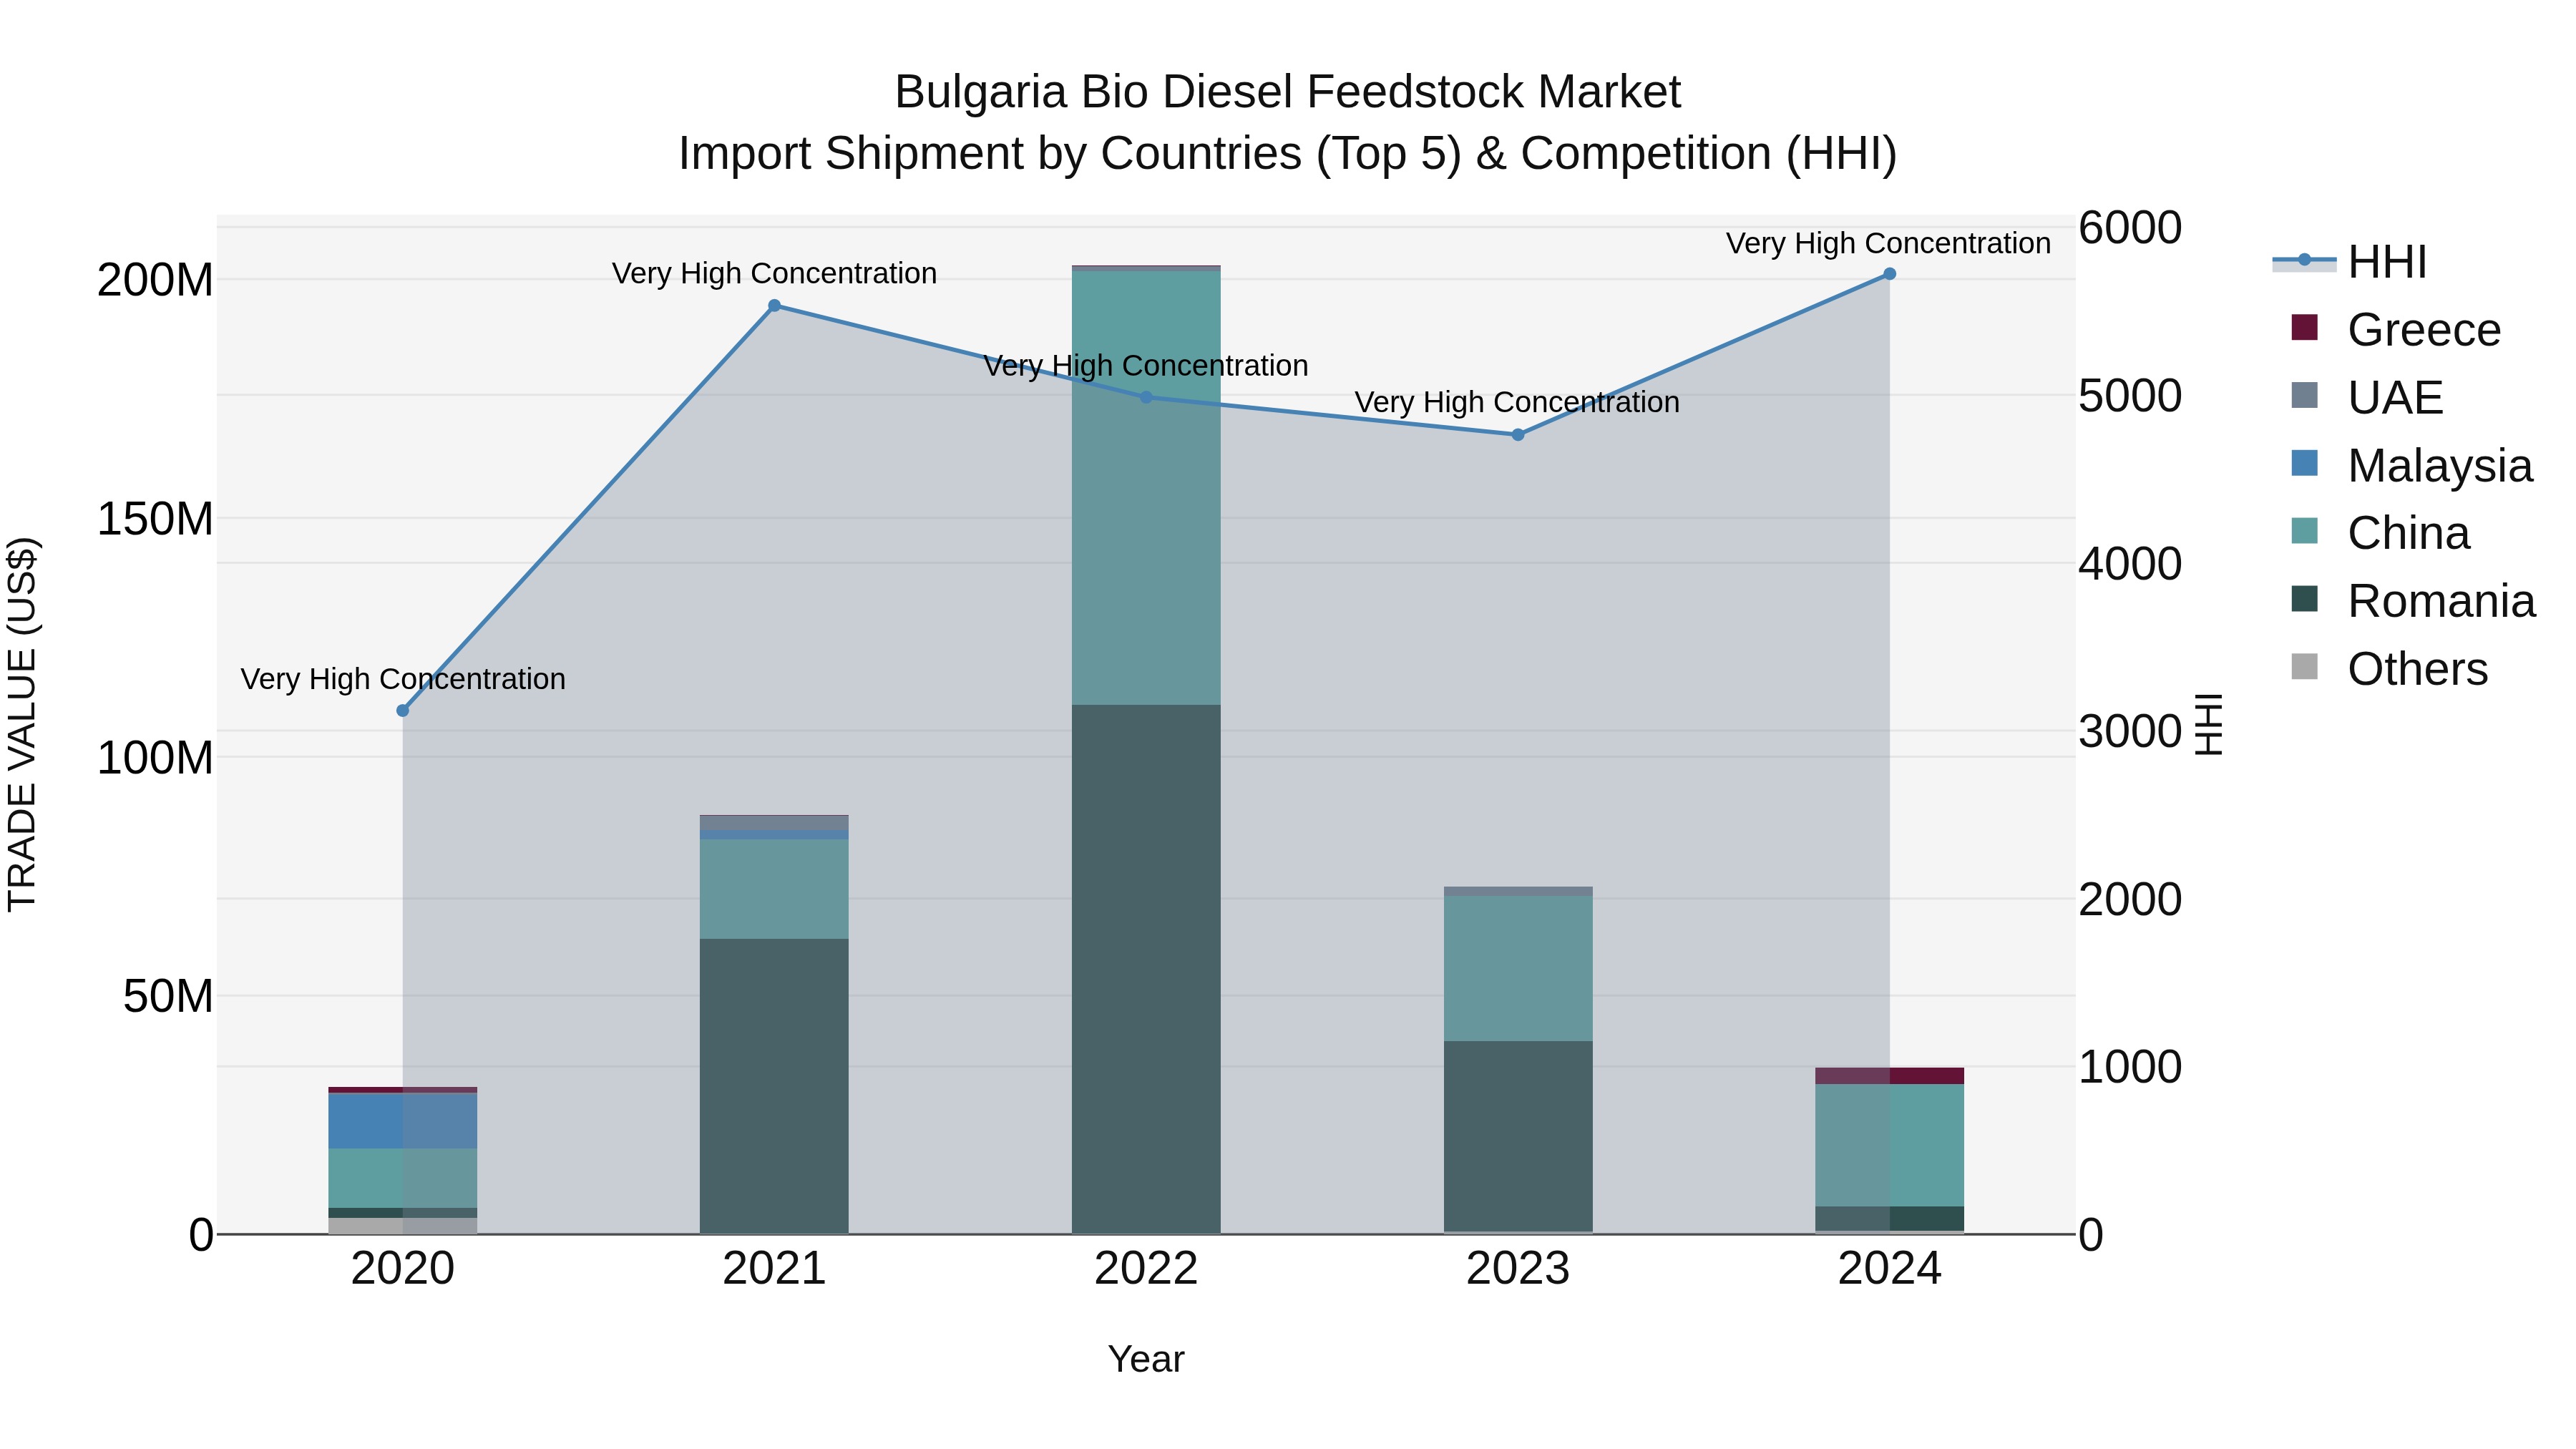
Task: Click the 2023 x-axis year label
Action: point(1518,1269)
